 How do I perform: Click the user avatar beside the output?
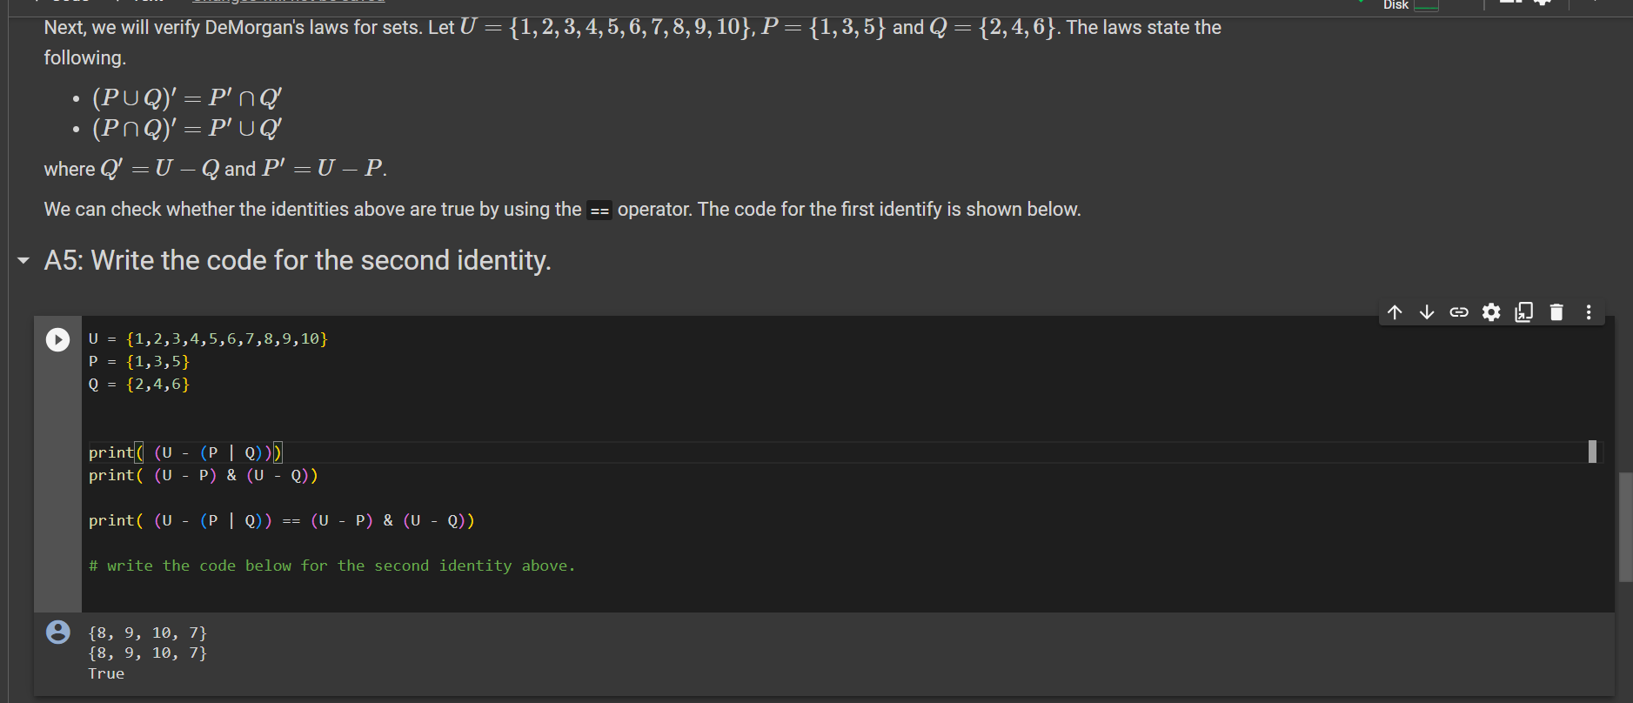click(x=57, y=632)
